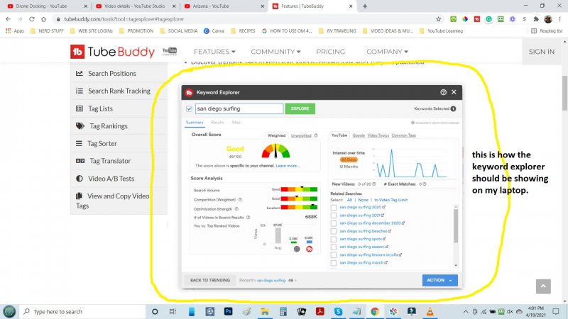Check the 'san diego surfing beaches' box

point(334,231)
